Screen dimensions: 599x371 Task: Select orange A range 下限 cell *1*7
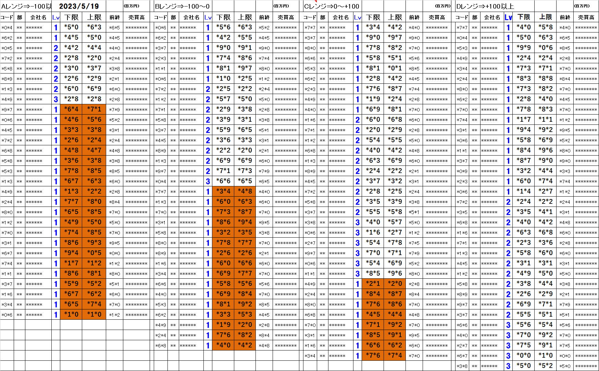coord(71,263)
